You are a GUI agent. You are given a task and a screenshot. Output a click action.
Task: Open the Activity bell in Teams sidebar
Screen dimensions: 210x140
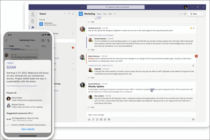point(33,14)
